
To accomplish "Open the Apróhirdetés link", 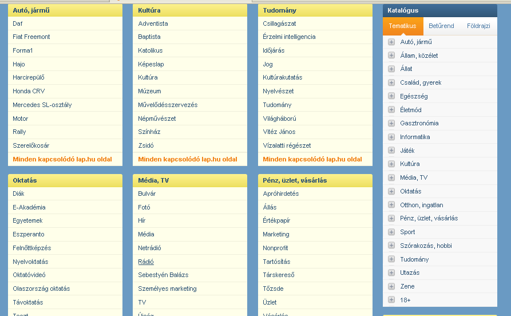I will pyautogui.click(x=280, y=193).
